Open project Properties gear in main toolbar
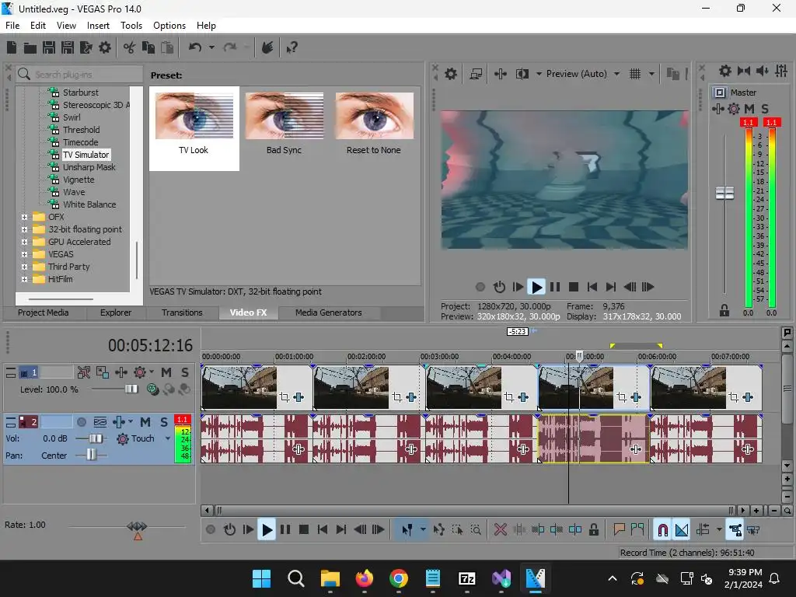 [x=105, y=47]
